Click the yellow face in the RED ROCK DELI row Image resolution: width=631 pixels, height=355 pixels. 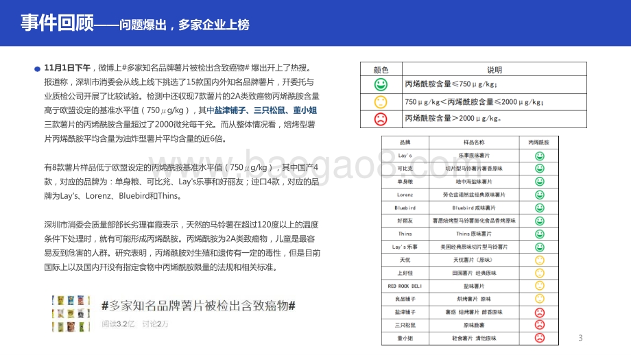(540, 286)
